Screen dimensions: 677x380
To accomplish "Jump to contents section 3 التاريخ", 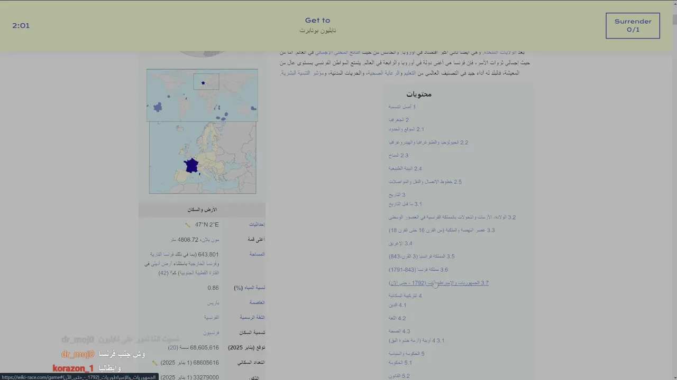I will click(x=397, y=195).
